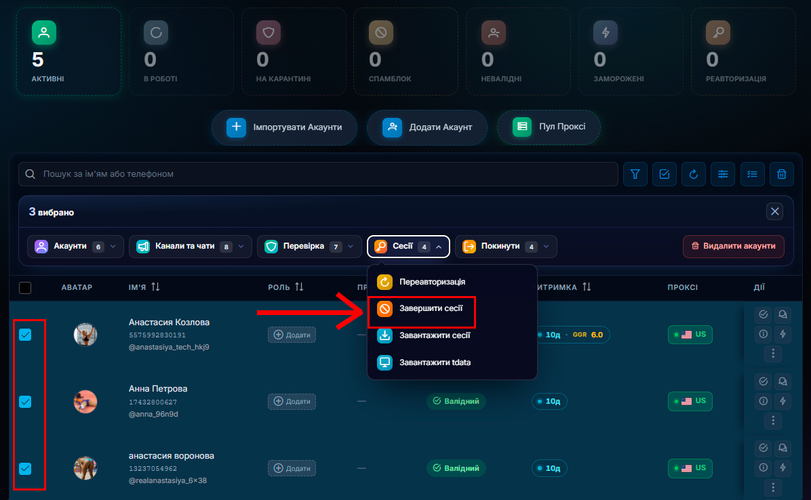Open chat icon for анастасия воронова
811x500 pixels.
pyautogui.click(x=783, y=448)
